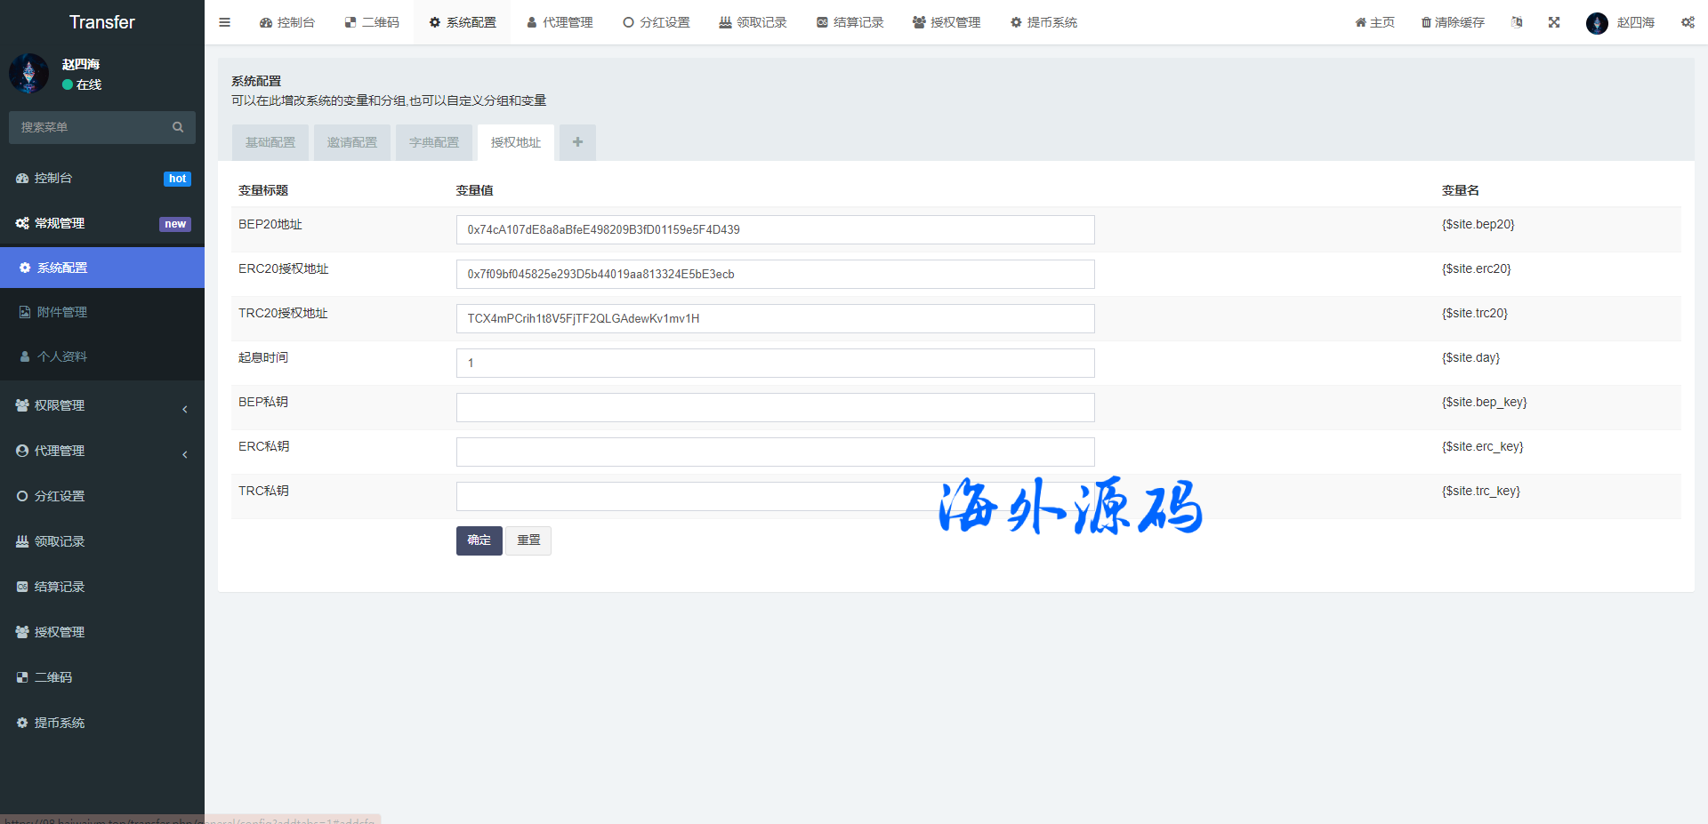Focus the TRC20授权地址 text field
This screenshot has width=1708, height=824.
click(x=775, y=318)
